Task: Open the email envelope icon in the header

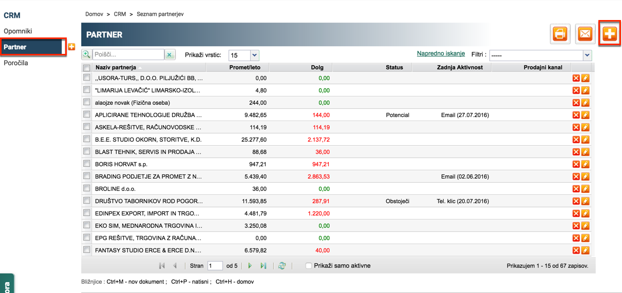Action: (x=585, y=34)
